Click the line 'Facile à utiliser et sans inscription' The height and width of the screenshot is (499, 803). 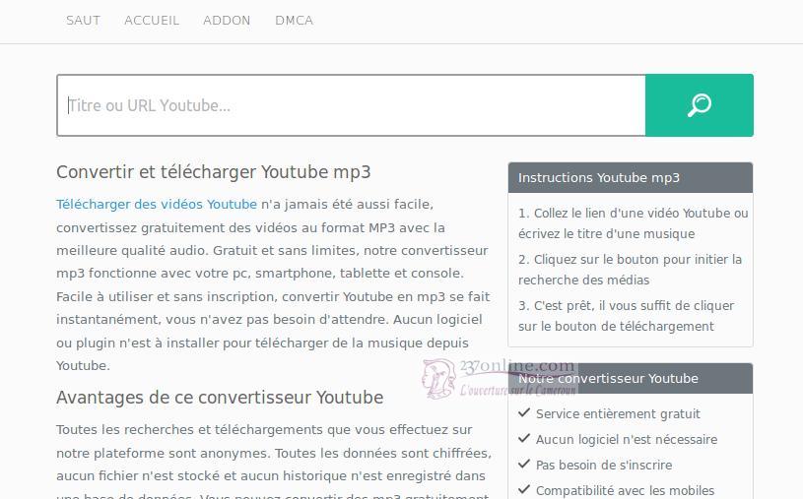coord(273,297)
